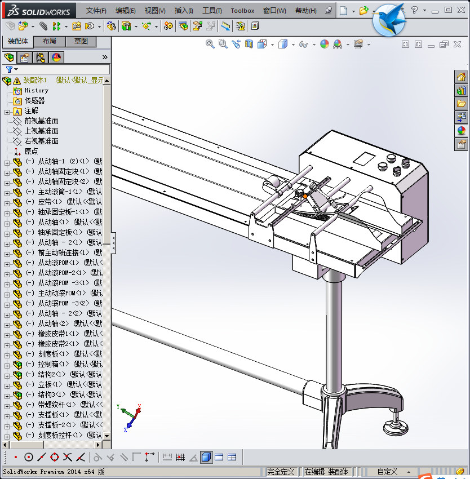
Task: Switch to the 布局 tab
Action: tap(49, 41)
